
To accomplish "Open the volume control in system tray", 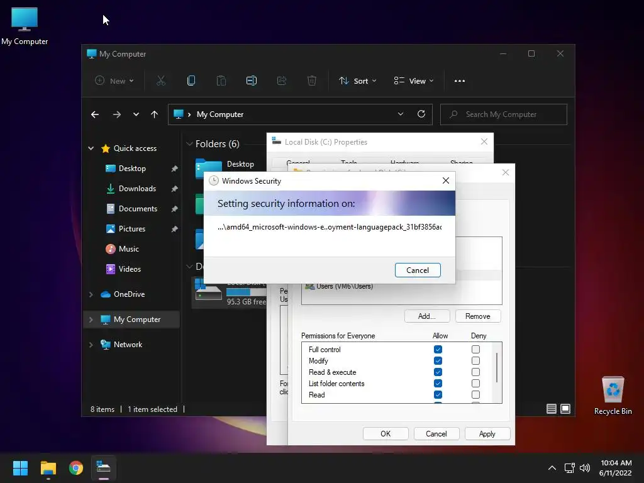I will pyautogui.click(x=585, y=468).
